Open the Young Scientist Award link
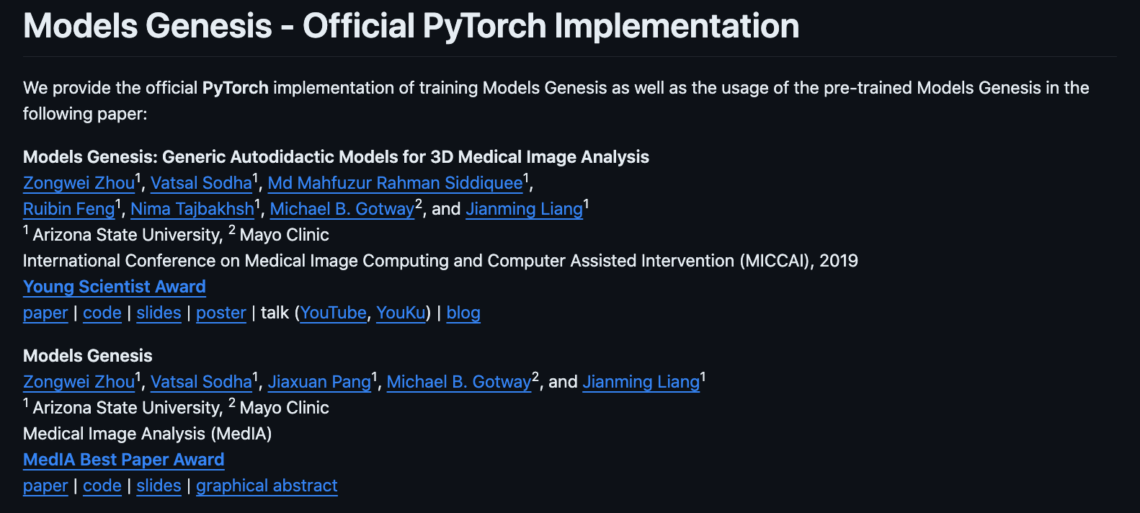The height and width of the screenshot is (513, 1140). coord(115,287)
